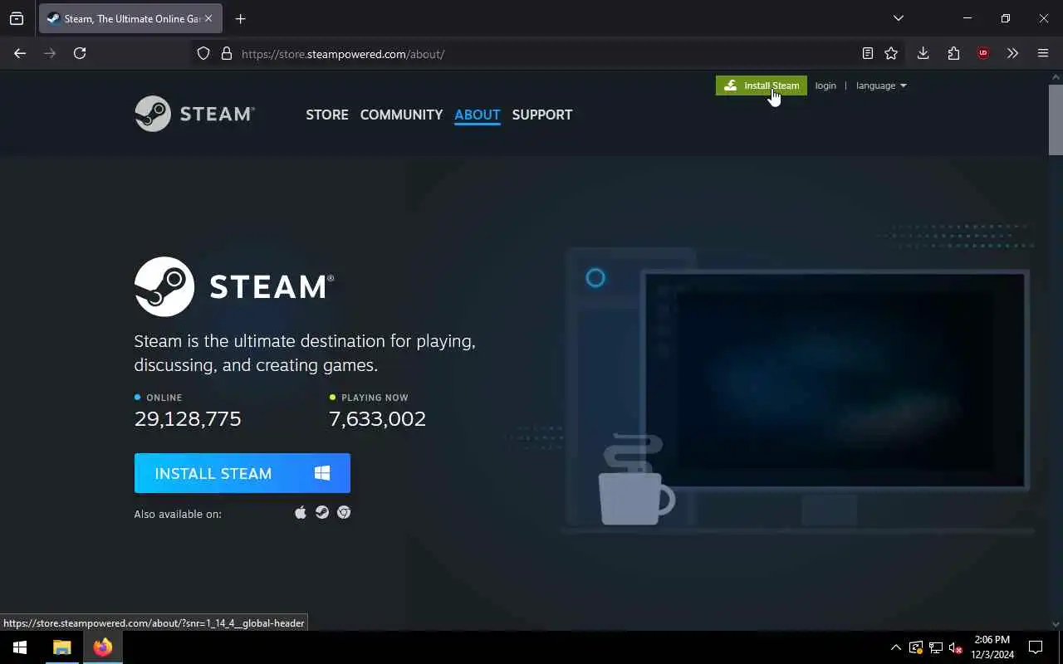Choose the SteamOS download icon
The image size is (1063, 664).
point(322,513)
